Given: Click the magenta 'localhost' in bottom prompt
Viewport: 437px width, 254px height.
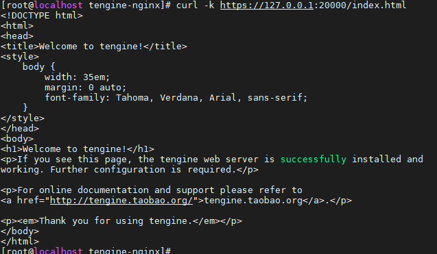Looking at the screenshot, I should (x=58, y=251).
